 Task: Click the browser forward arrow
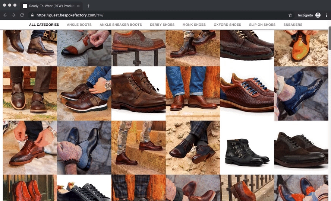tap(13, 15)
